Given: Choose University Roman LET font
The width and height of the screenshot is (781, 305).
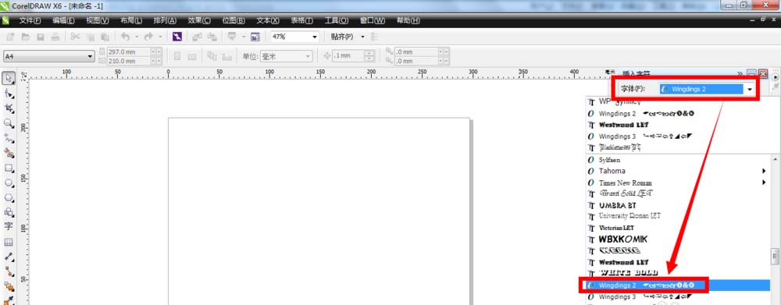Looking at the screenshot, I should point(678,216).
